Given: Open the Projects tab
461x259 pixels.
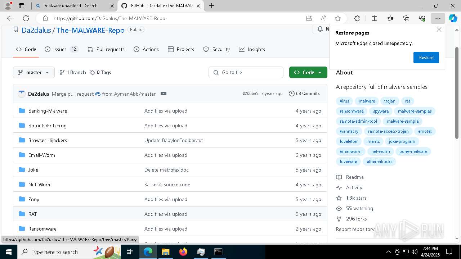Looking at the screenshot, I should [x=181, y=49].
